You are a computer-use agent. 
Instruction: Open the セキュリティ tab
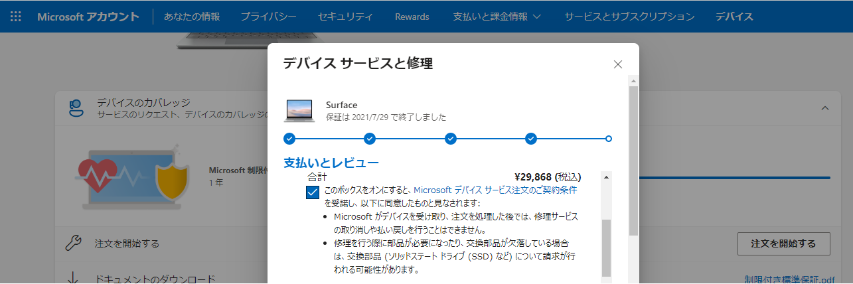pyautogui.click(x=346, y=16)
